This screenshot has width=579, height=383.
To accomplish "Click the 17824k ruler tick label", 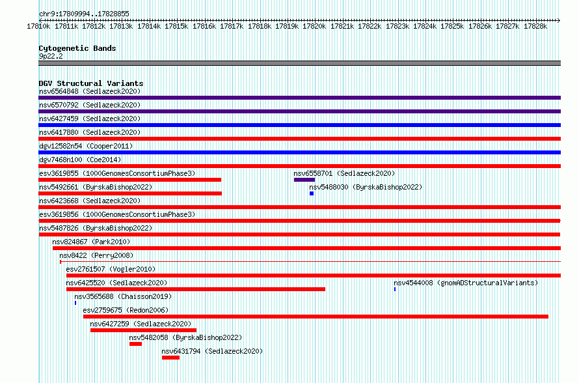I will [425, 26].
